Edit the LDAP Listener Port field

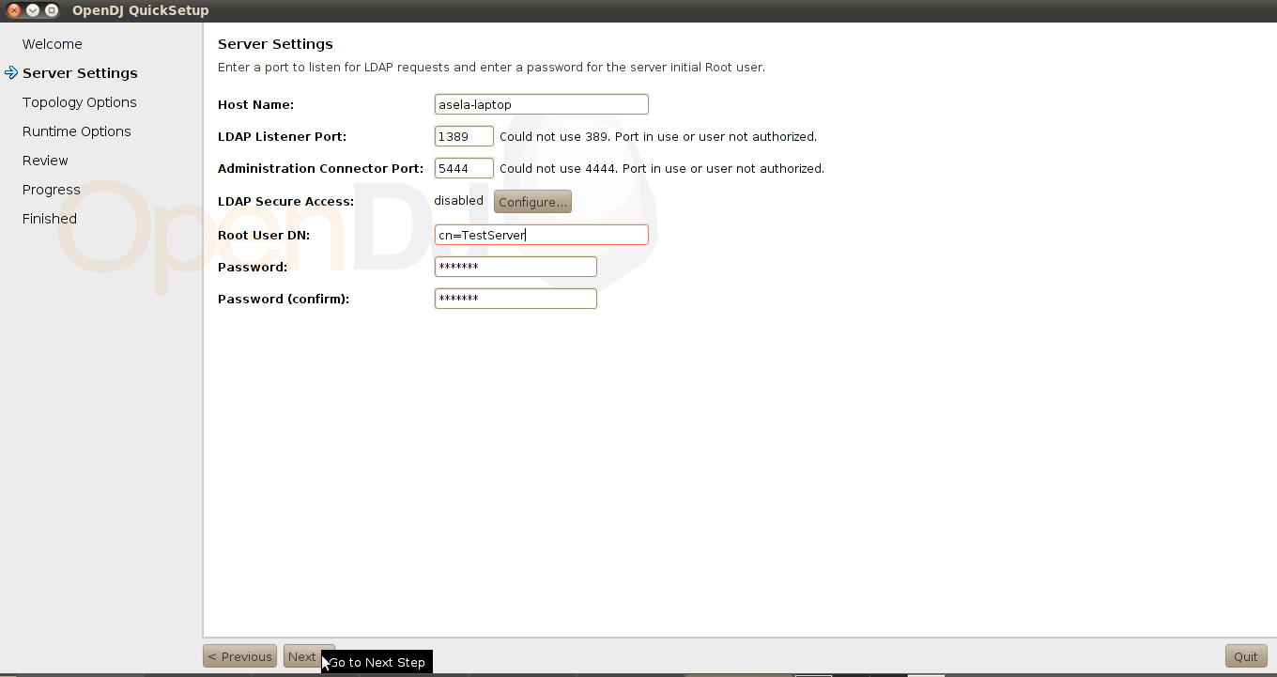(x=464, y=136)
